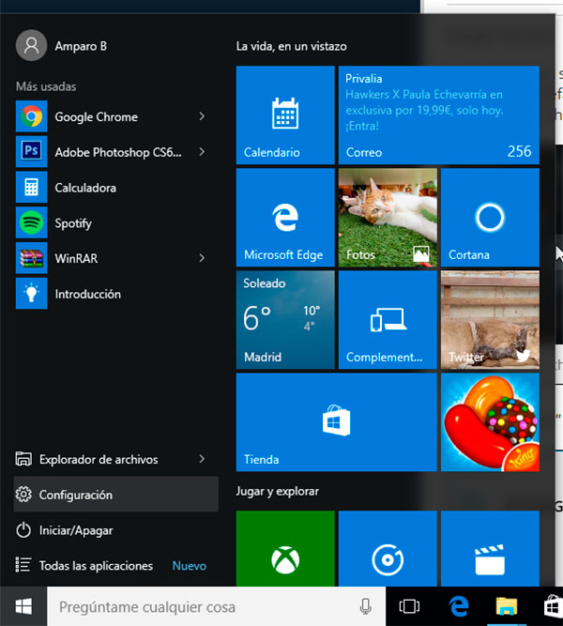Image resolution: width=563 pixels, height=626 pixels.
Task: Open the Calendario tile
Action: [284, 115]
